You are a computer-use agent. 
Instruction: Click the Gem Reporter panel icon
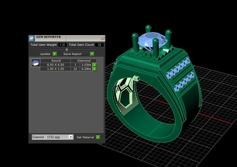point(32,38)
